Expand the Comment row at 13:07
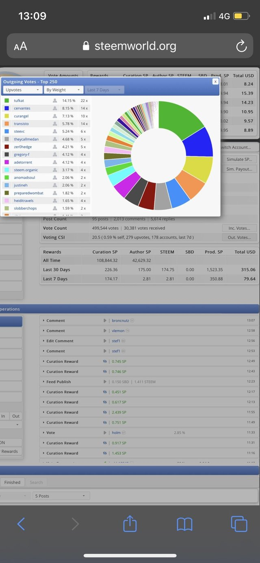260x563 pixels. 44,320
